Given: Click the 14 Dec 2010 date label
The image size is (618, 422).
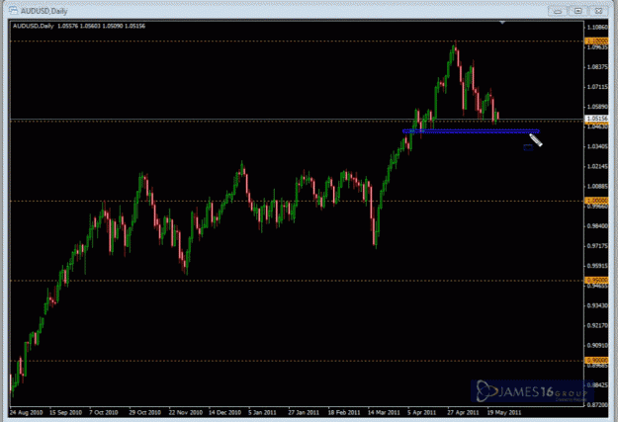Looking at the screenshot, I should (225, 412).
